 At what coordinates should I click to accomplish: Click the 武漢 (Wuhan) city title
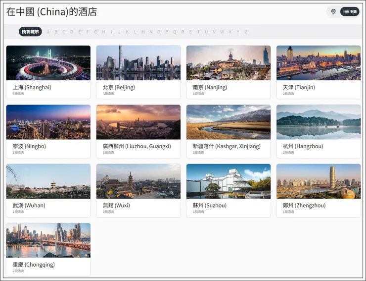point(29,206)
